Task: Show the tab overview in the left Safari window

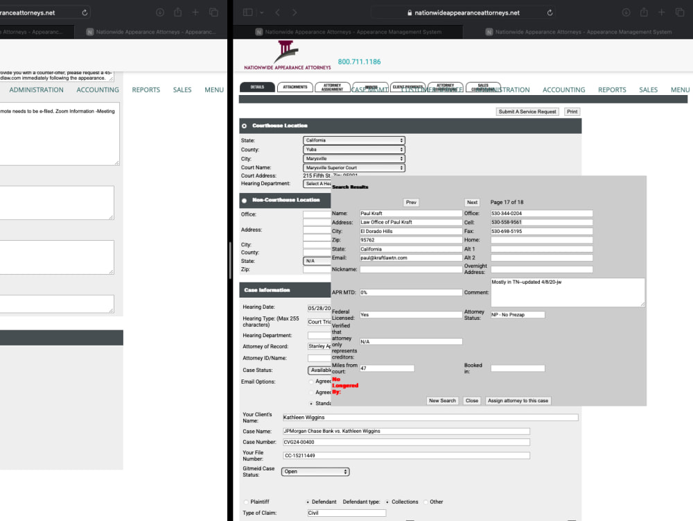Action: (x=213, y=12)
